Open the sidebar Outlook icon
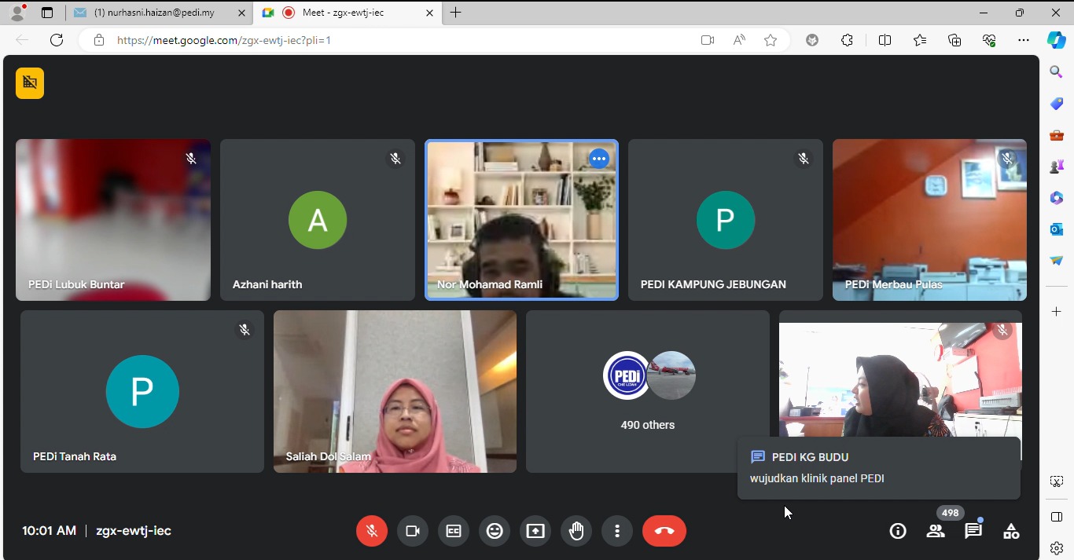 [1057, 229]
